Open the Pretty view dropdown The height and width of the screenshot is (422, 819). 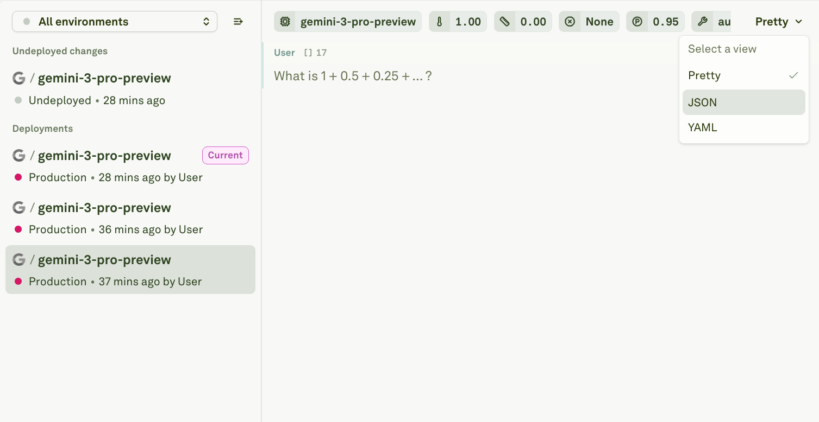point(779,22)
